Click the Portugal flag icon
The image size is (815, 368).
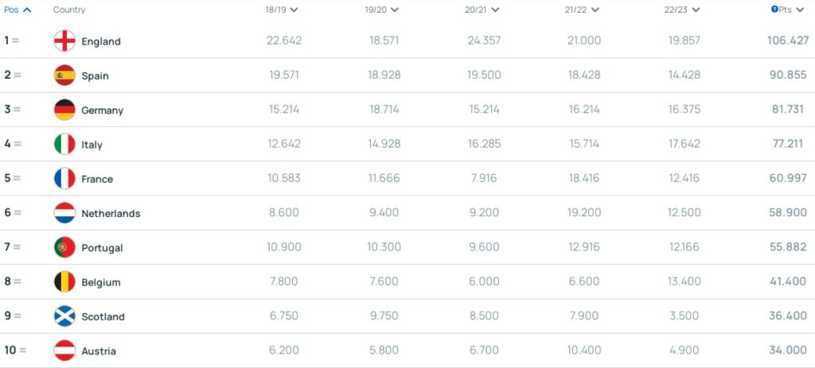[x=64, y=247]
